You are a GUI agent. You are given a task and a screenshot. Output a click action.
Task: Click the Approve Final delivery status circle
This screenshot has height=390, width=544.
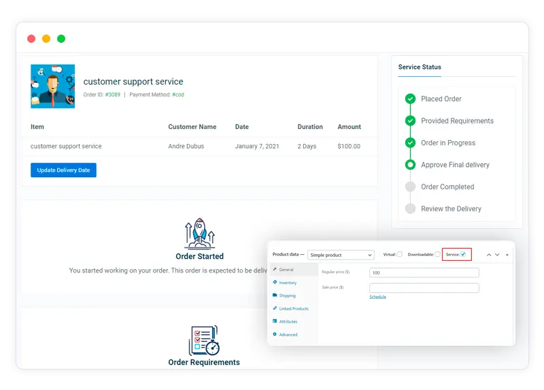pos(410,165)
